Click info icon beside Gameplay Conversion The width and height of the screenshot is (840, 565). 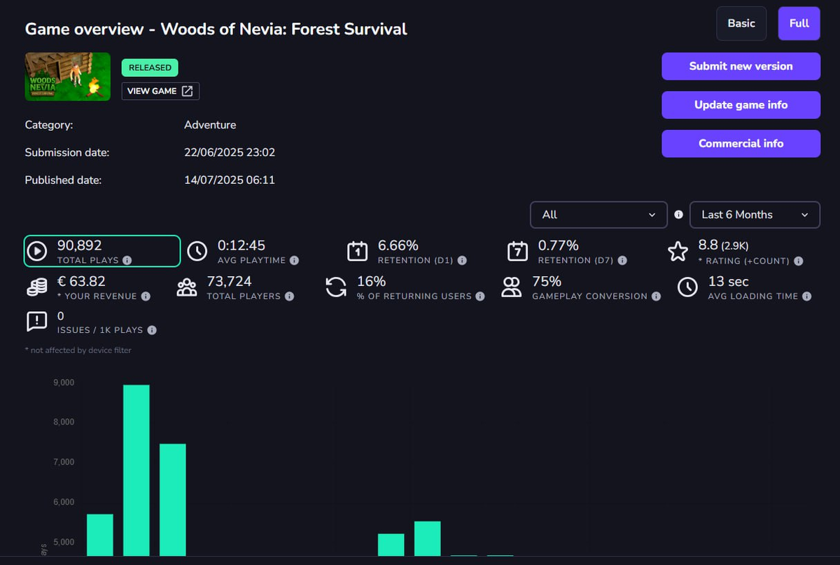(x=656, y=296)
